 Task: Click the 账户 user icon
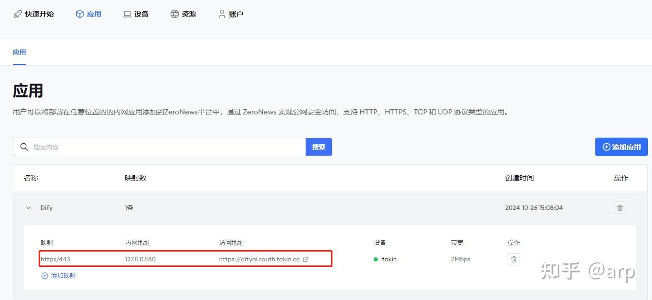[x=222, y=14]
